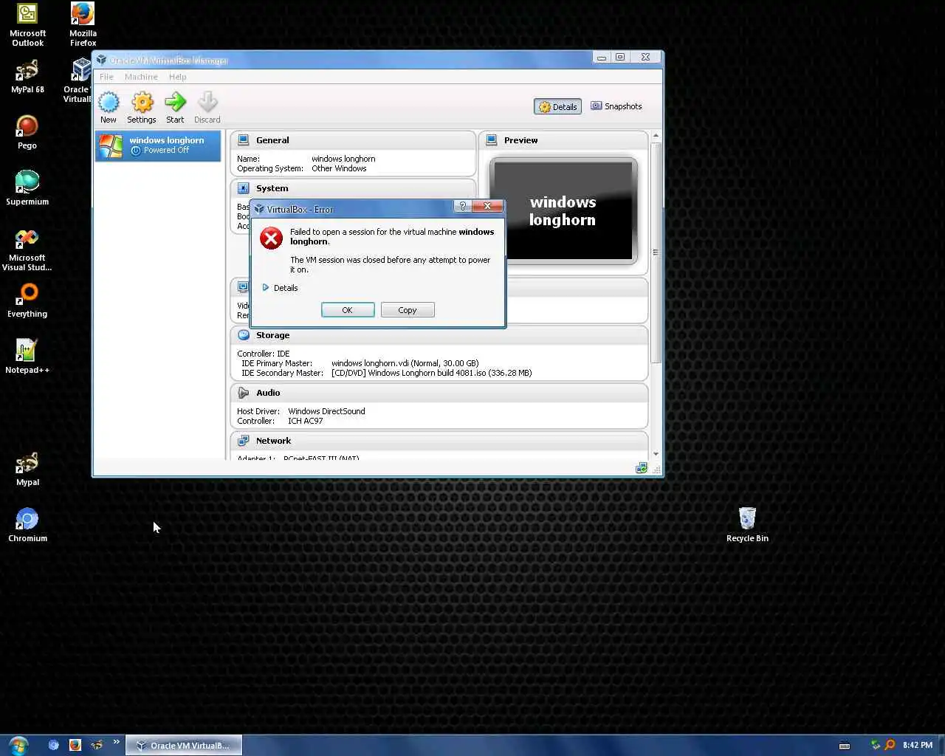Click the Preview section header
Screen dimensions: 945x756
(564, 140)
